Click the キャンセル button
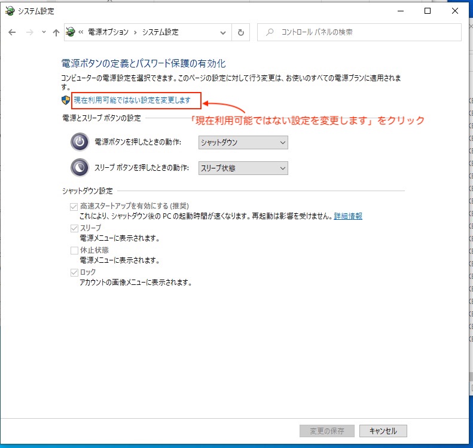 pyautogui.click(x=383, y=431)
